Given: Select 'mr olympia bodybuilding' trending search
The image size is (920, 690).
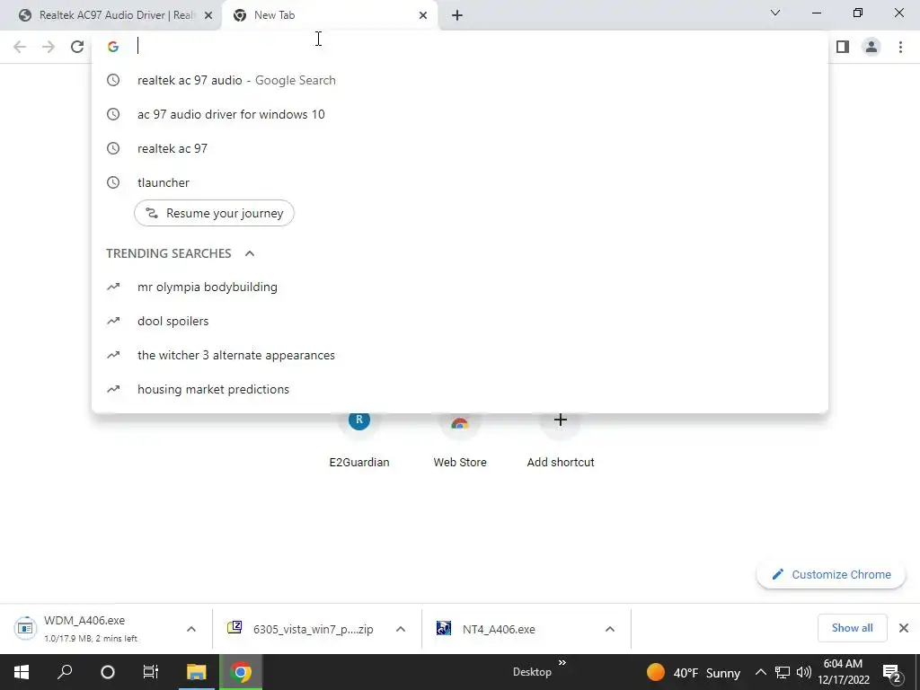Looking at the screenshot, I should tap(460, 287).
